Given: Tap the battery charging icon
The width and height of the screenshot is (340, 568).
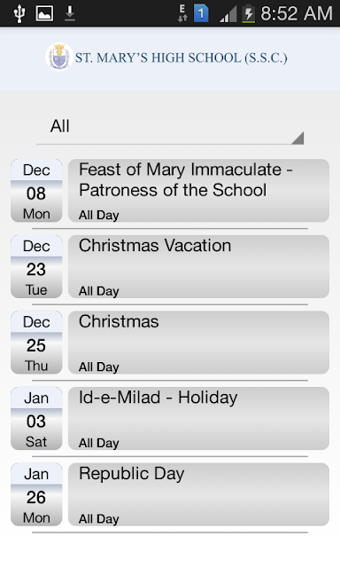Looking at the screenshot, I should 248,14.
